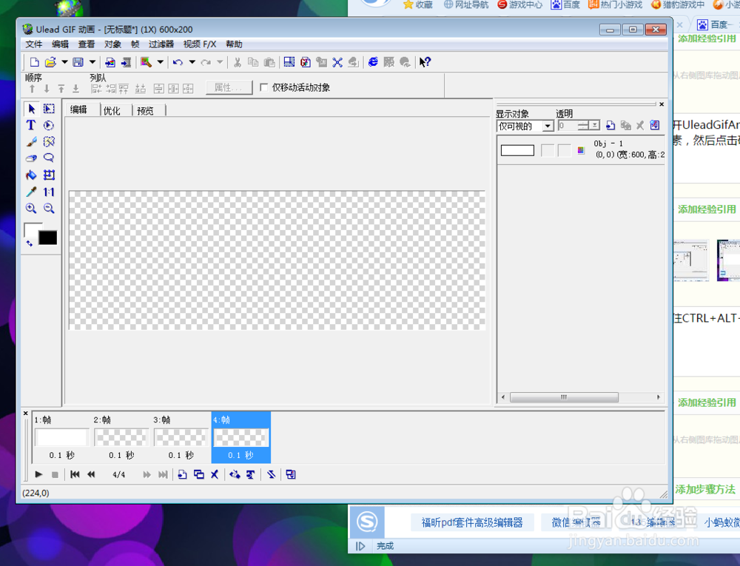Click the New file icon in the toolbar
Viewport: 740px width, 566px height.
click(x=34, y=62)
